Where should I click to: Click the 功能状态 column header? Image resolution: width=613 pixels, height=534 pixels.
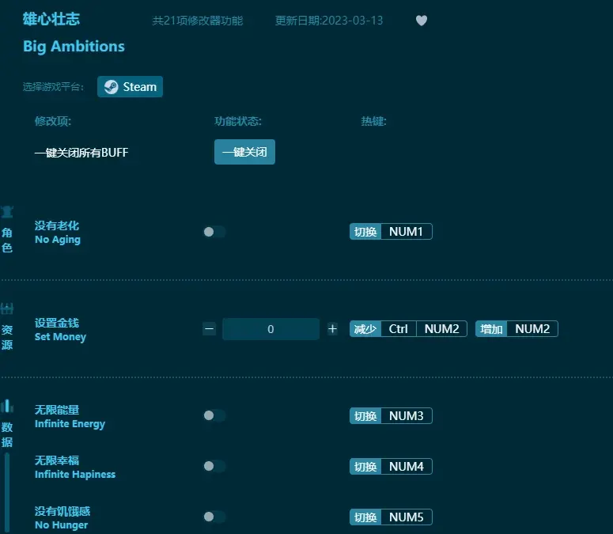pos(238,121)
